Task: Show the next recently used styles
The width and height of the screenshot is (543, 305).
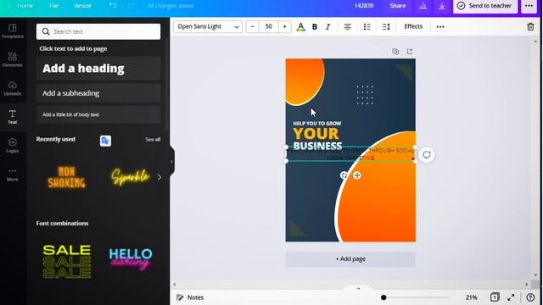Action: click(x=160, y=177)
